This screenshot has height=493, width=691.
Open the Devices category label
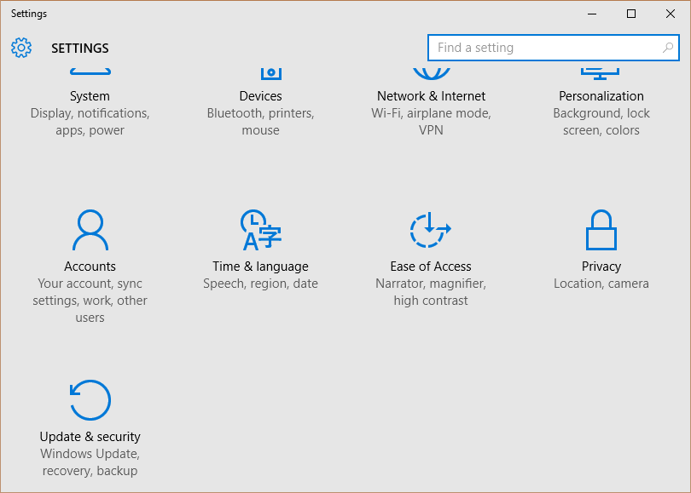tap(260, 96)
